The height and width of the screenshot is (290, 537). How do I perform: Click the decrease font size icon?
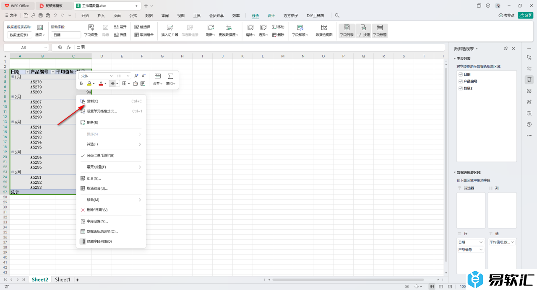click(143, 76)
